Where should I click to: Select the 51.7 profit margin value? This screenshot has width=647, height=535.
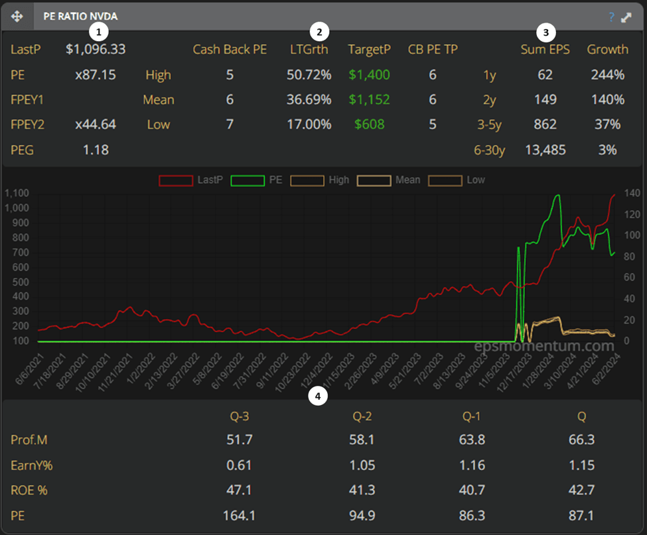(x=240, y=440)
